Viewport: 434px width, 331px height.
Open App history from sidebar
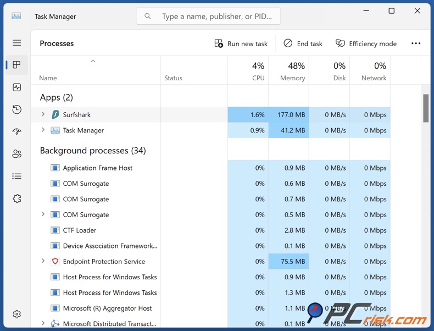click(17, 109)
